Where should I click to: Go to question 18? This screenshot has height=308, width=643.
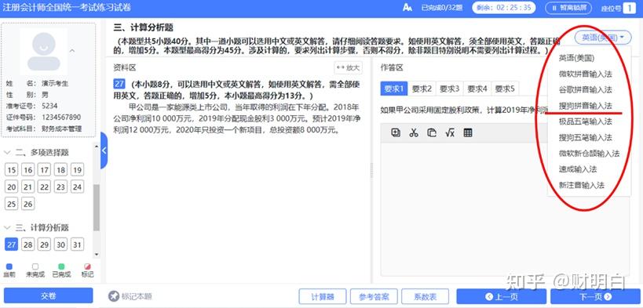60,170
